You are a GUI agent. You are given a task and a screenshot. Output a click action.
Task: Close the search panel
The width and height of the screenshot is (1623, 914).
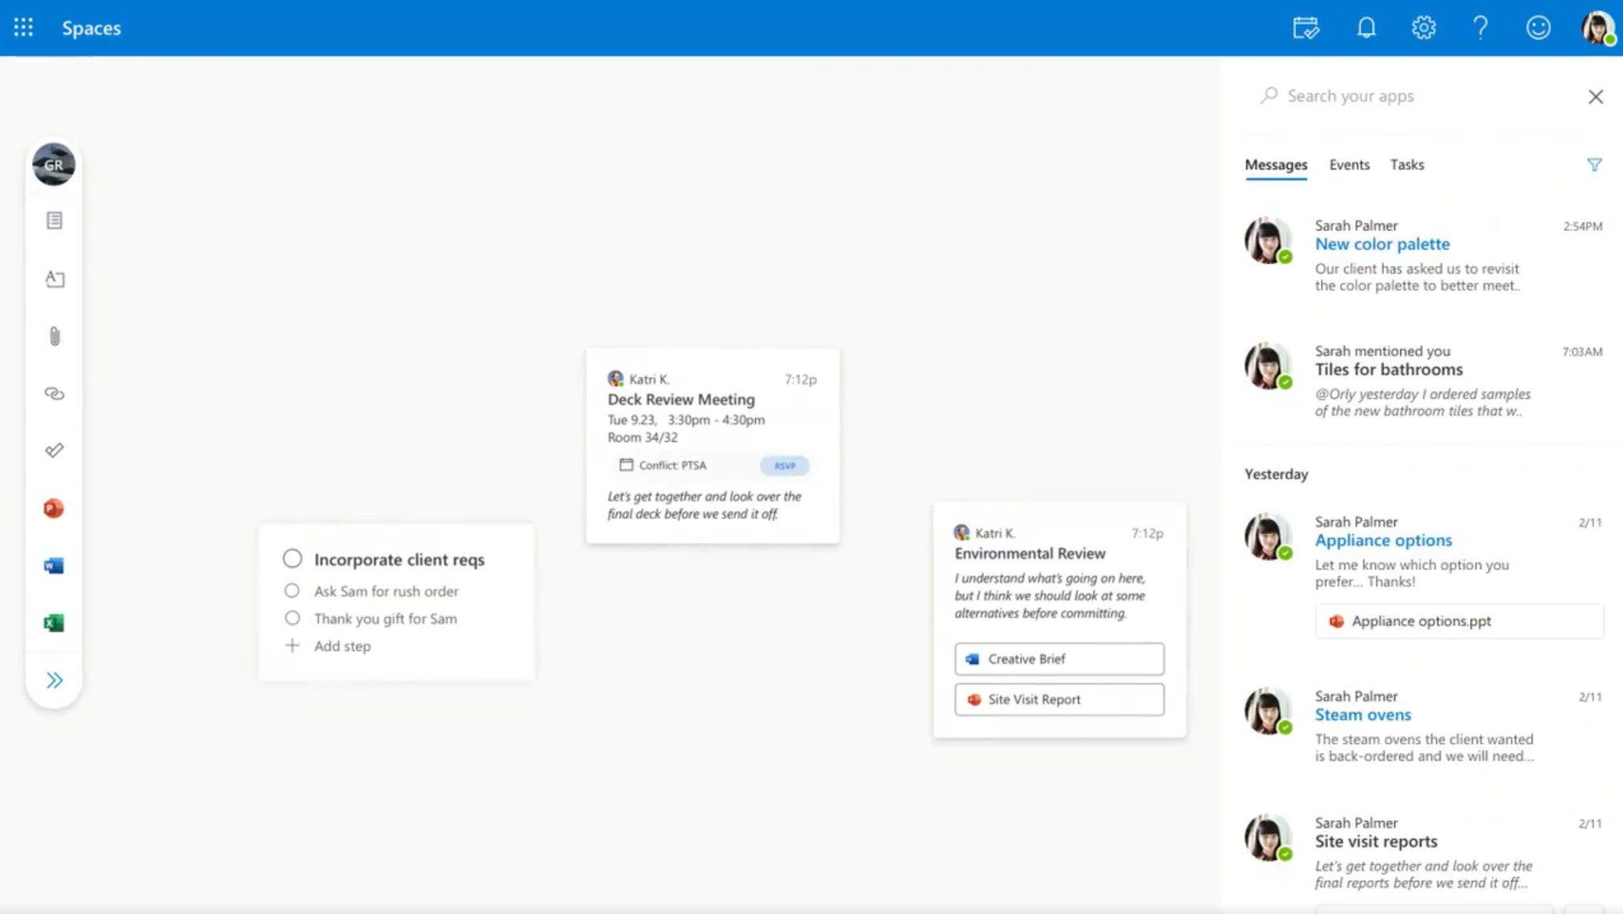click(x=1596, y=97)
